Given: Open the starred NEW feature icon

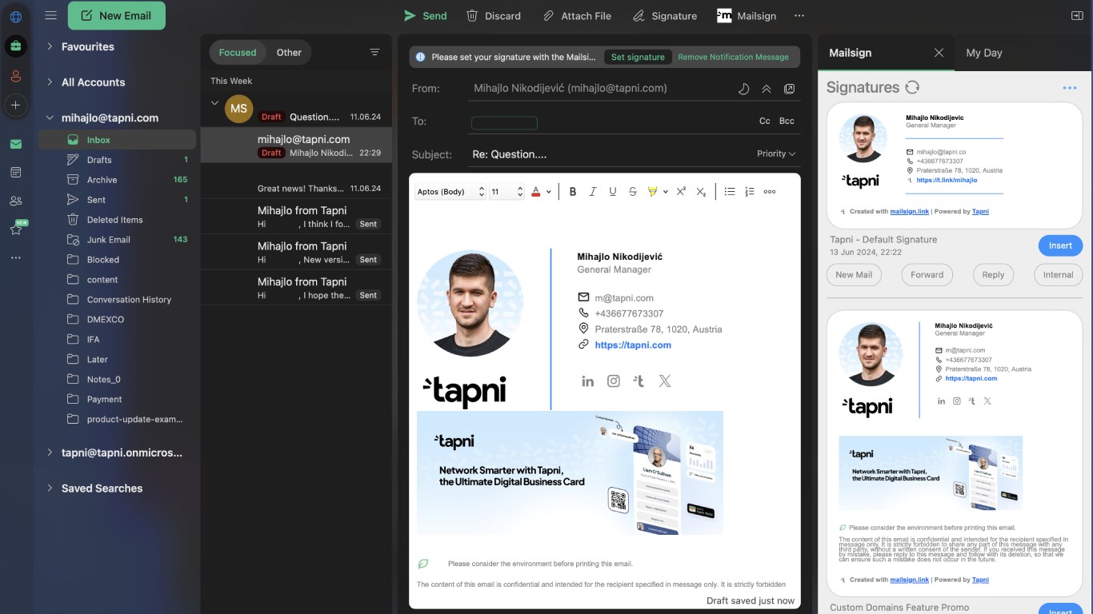Looking at the screenshot, I should tap(16, 229).
